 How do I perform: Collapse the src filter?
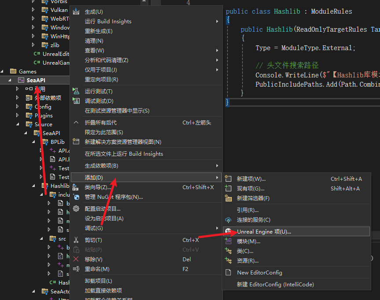point(42,239)
